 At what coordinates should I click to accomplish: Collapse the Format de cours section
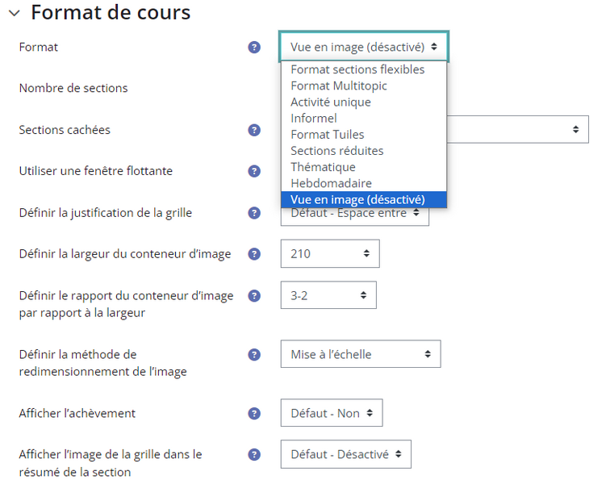point(15,13)
